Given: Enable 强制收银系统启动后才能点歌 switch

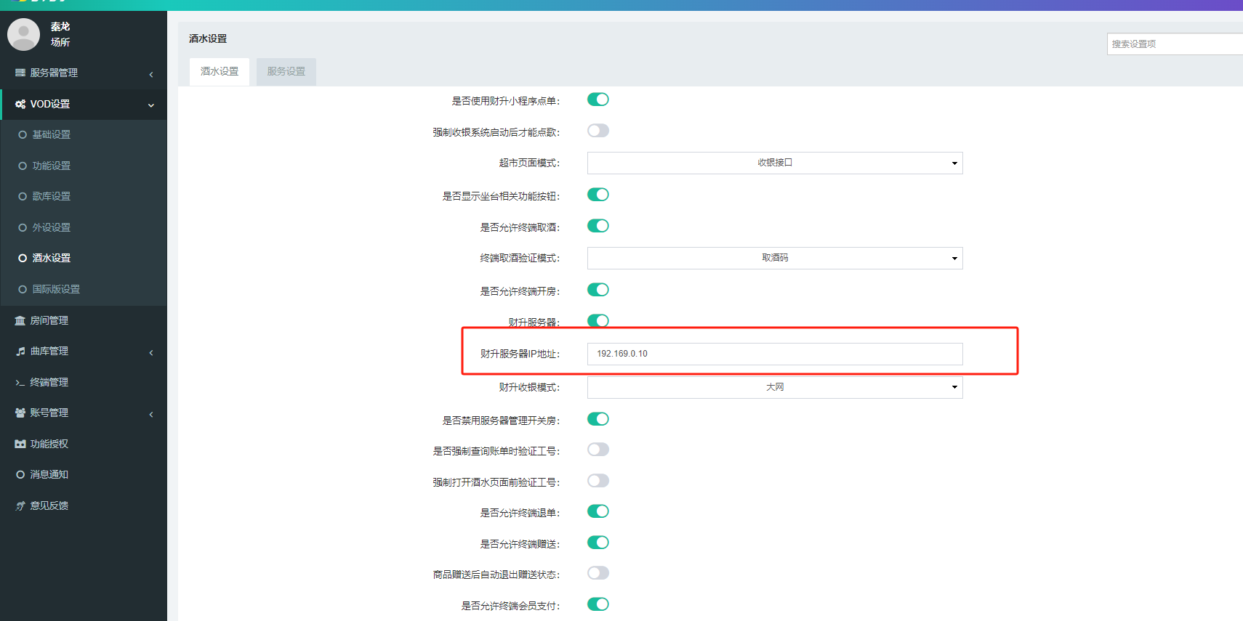Looking at the screenshot, I should point(598,131).
